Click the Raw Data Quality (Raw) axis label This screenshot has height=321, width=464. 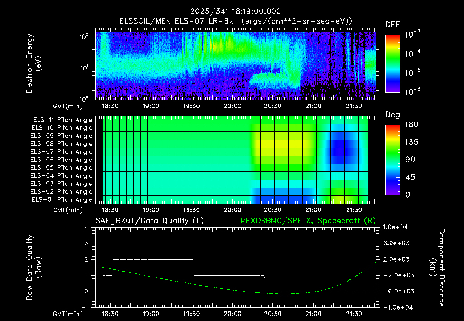(x=34, y=267)
